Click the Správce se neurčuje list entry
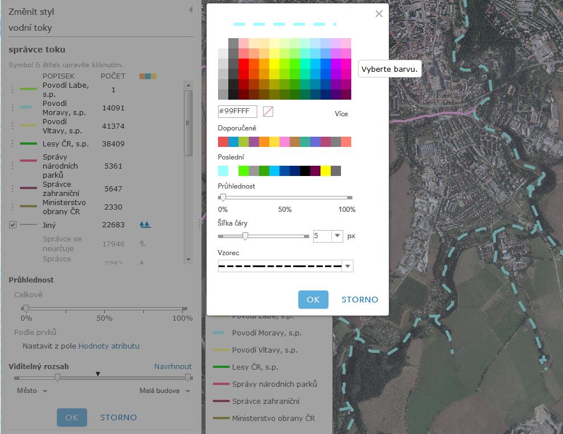The height and width of the screenshot is (434, 563). [62, 244]
